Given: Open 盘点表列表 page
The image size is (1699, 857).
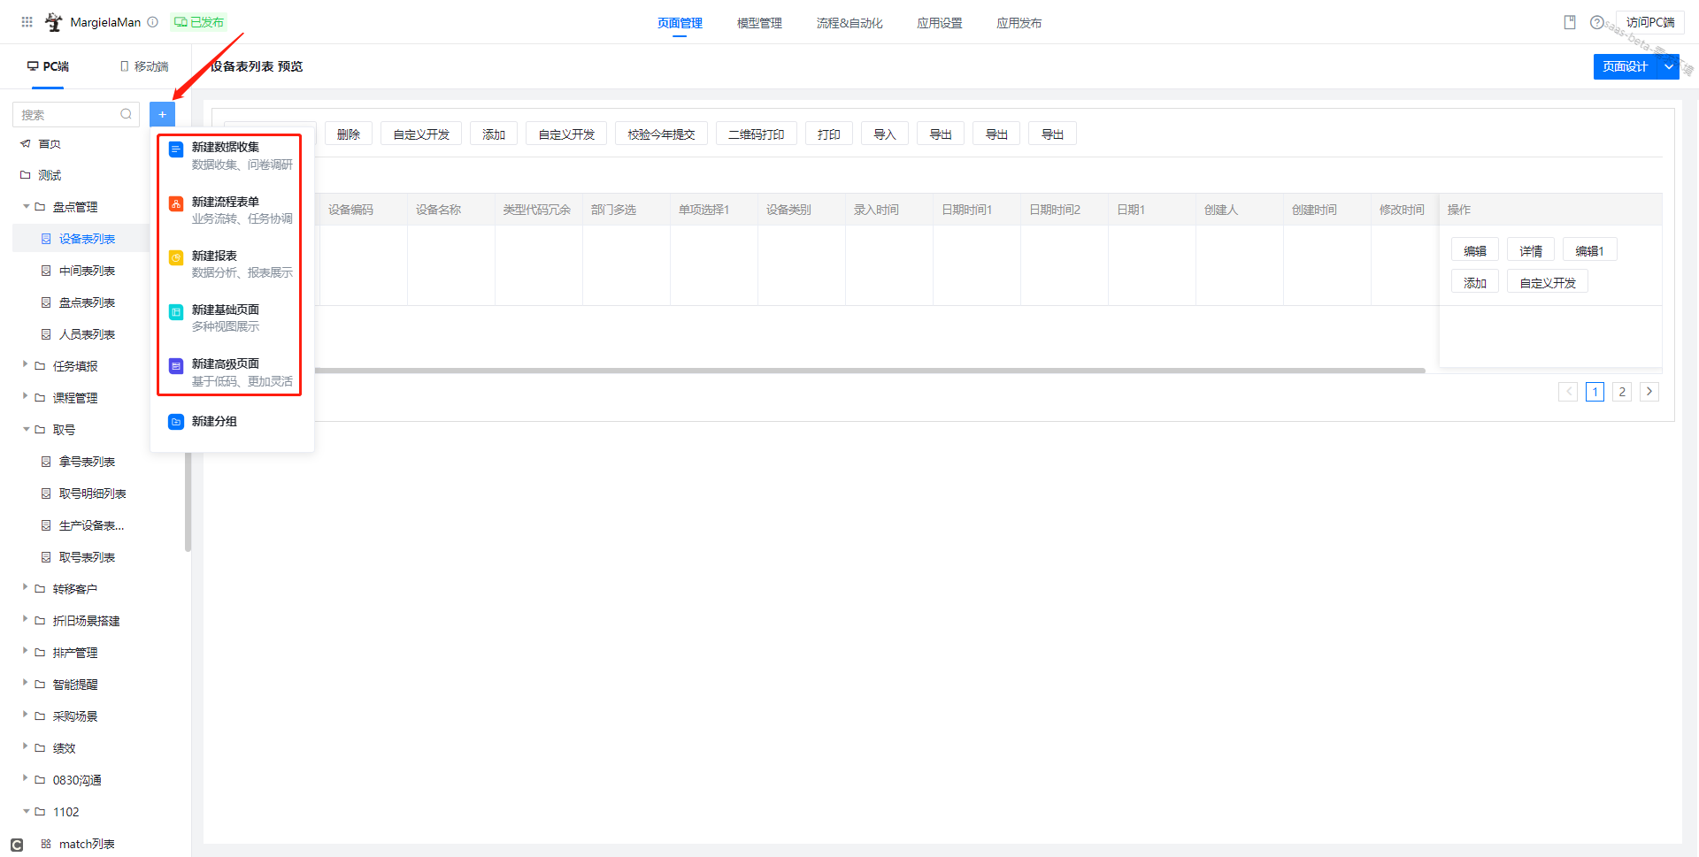Looking at the screenshot, I should pos(87,302).
